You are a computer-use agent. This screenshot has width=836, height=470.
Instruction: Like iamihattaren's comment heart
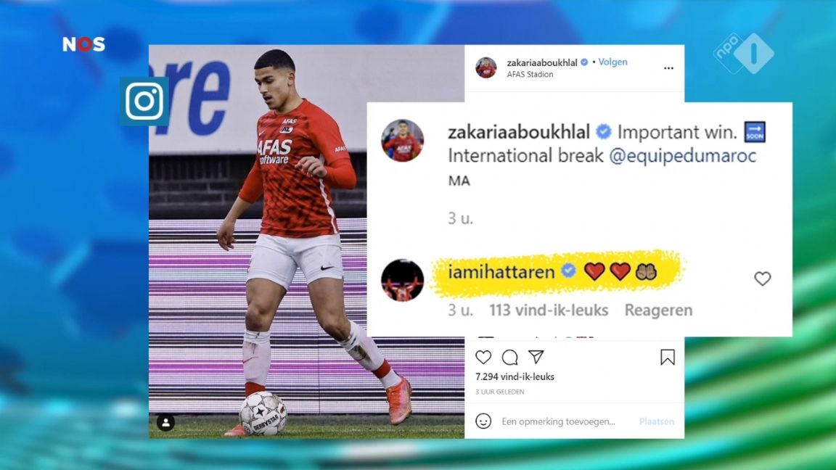click(x=763, y=279)
